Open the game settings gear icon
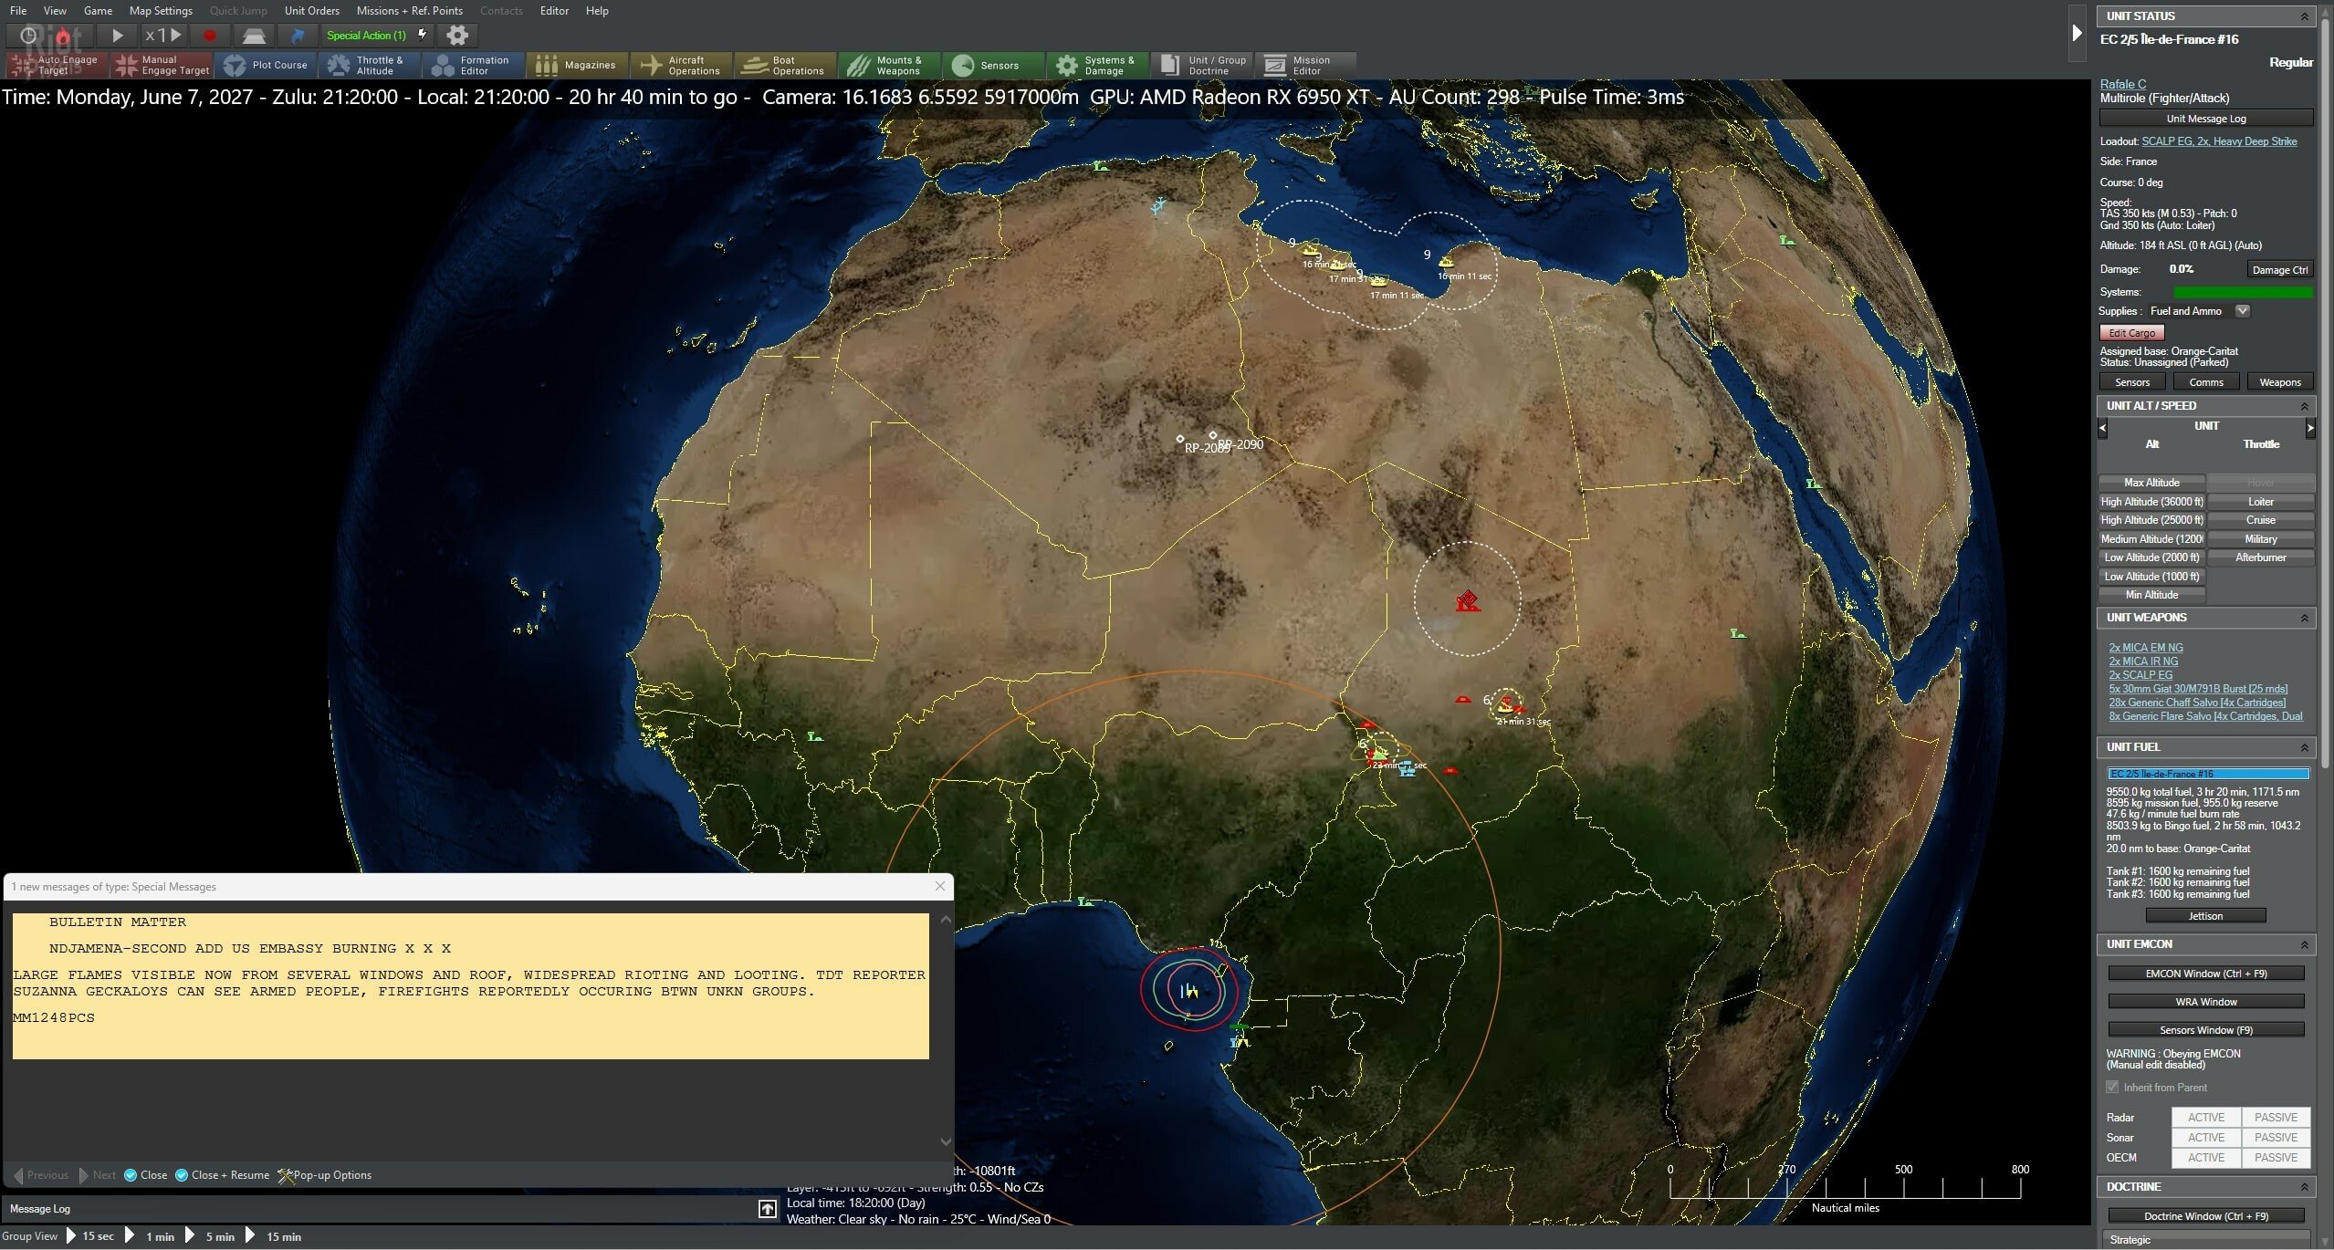 coord(456,36)
